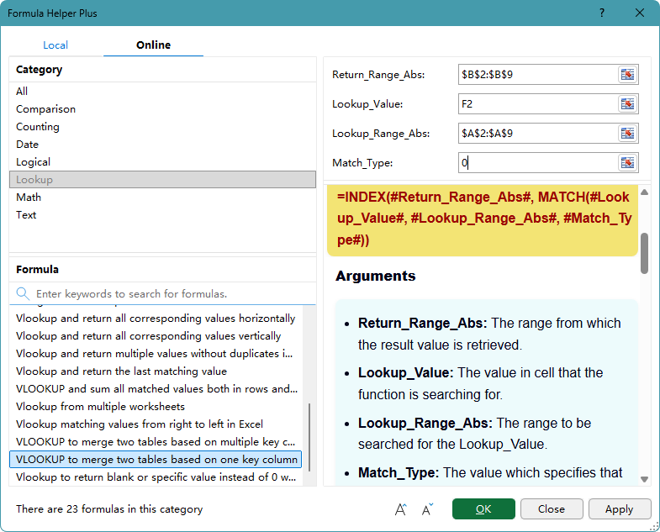660x532 pixels.
Task: Click the formula list scrollbar thumb
Action: pyautogui.click(x=309, y=437)
